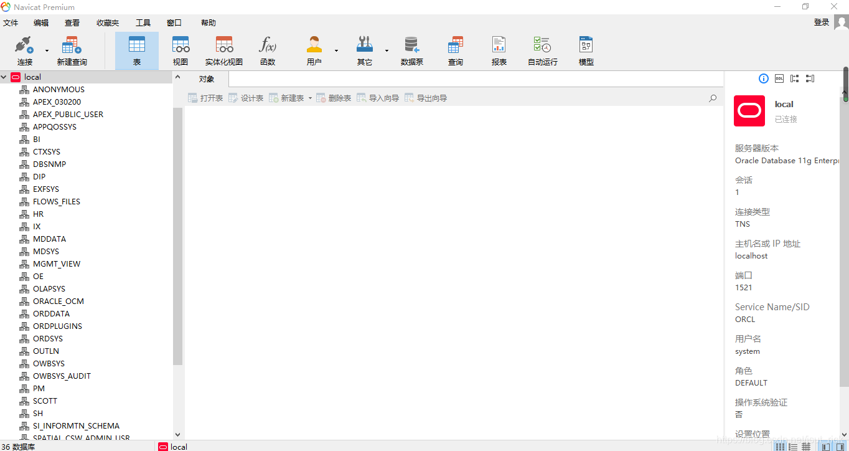849x451 pixels.
Task: Show the DDL pane in the info panel
Action: [779, 78]
